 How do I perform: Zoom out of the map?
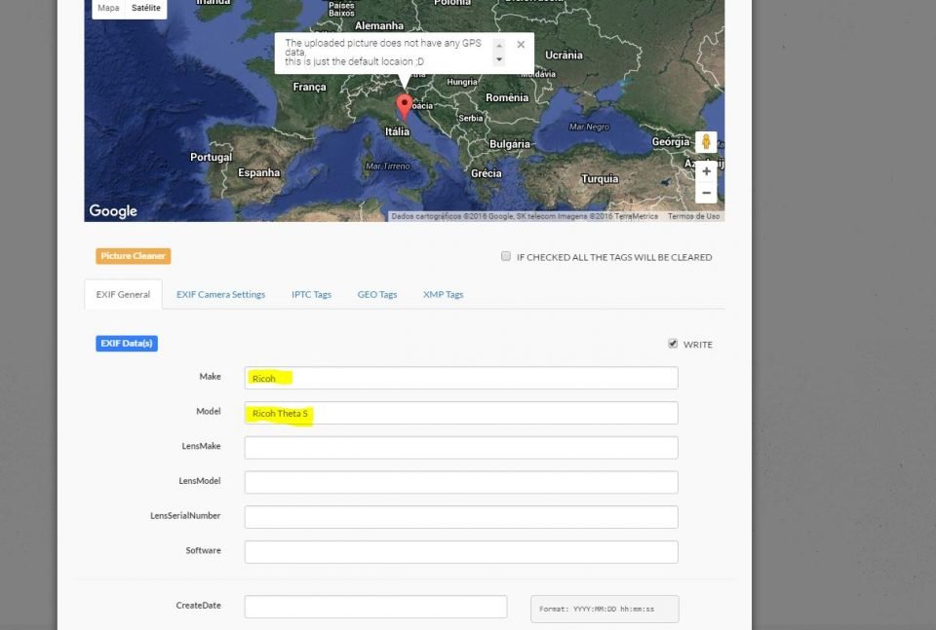tap(706, 192)
